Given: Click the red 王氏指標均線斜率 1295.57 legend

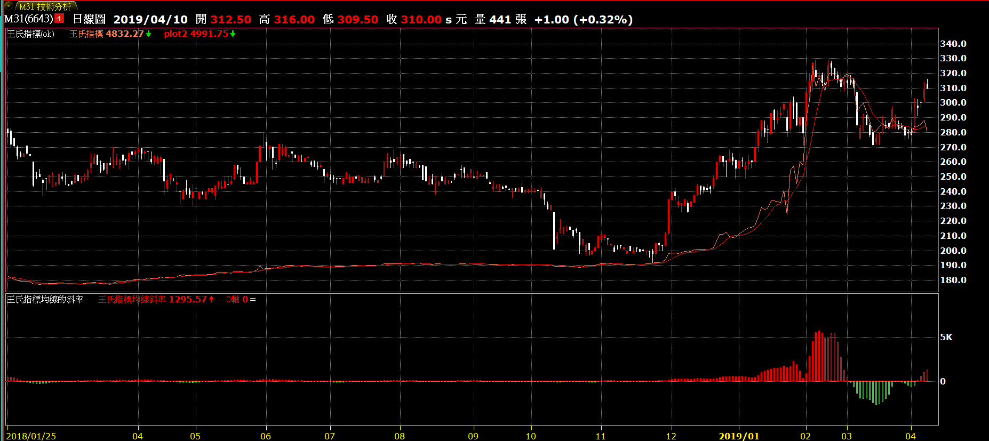Looking at the screenshot, I should (x=152, y=300).
